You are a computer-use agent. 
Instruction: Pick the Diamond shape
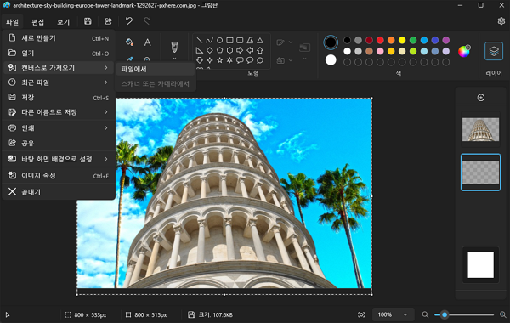pyautogui.click(x=209, y=50)
